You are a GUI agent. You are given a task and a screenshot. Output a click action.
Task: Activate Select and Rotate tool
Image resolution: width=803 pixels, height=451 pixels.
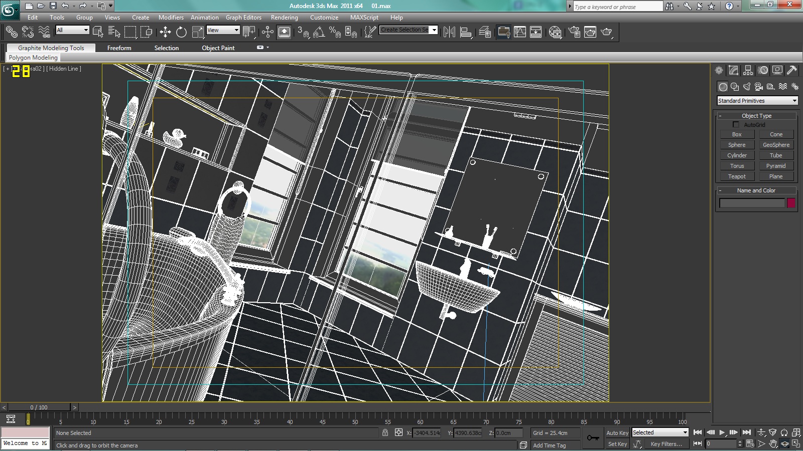(x=181, y=32)
